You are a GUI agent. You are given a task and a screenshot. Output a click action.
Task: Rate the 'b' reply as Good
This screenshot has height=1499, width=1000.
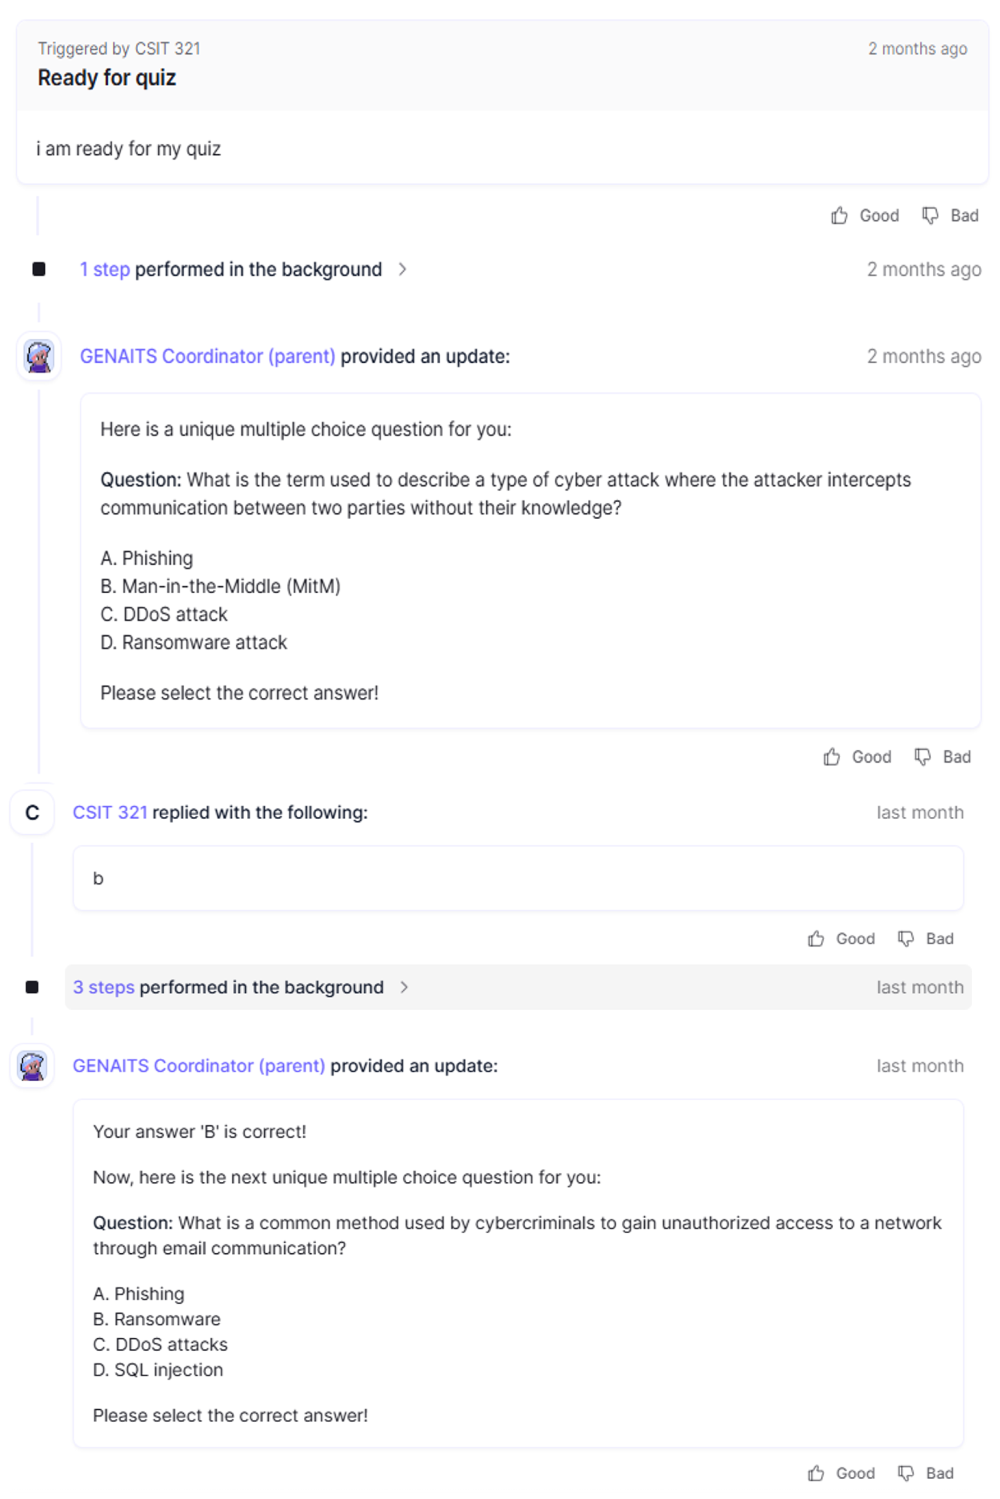(841, 938)
